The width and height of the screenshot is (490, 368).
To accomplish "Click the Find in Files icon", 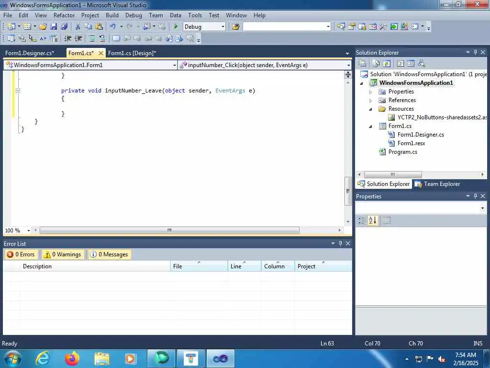I will coord(236,27).
